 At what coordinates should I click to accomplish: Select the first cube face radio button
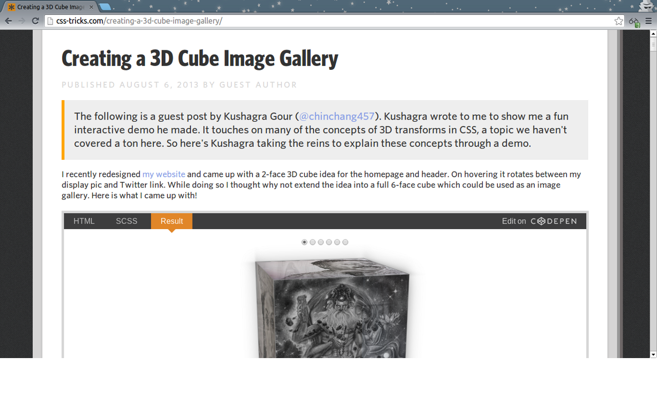pos(304,242)
